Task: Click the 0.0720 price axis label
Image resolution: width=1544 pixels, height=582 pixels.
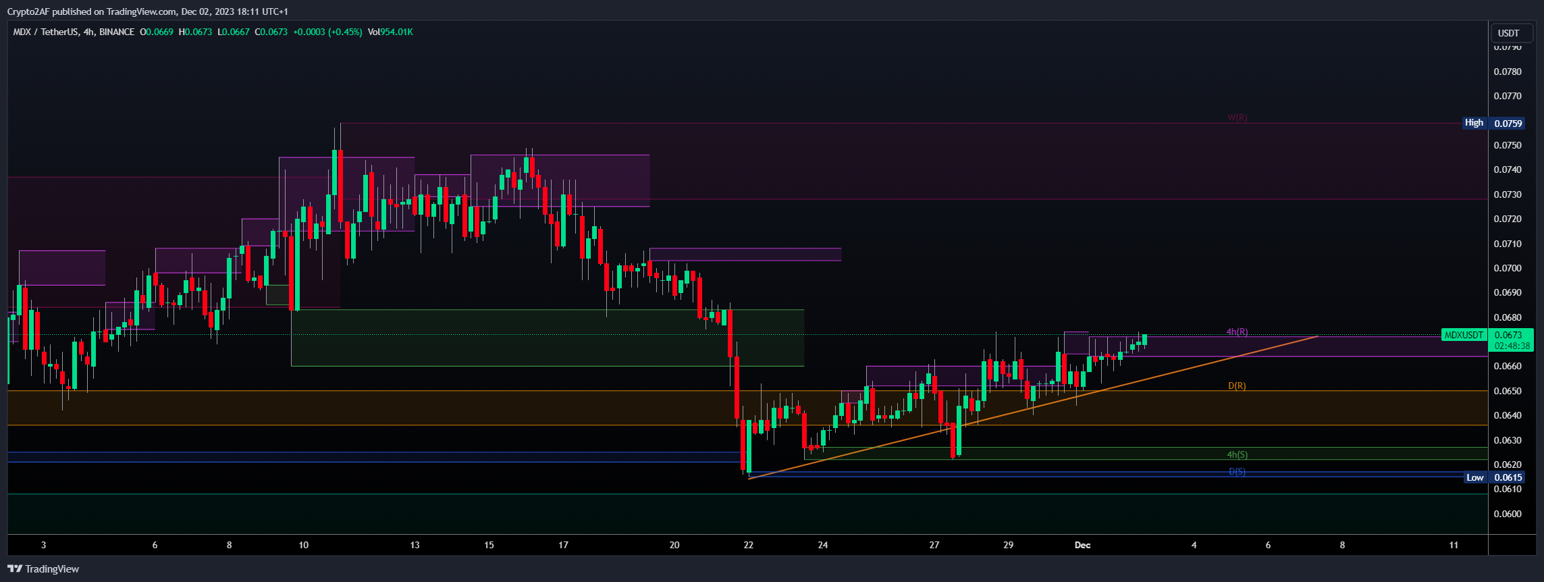Action: coord(1508,219)
